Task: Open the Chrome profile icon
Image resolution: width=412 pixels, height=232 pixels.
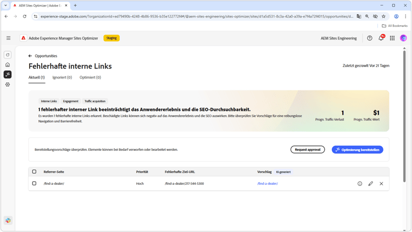Action: tap(396, 16)
